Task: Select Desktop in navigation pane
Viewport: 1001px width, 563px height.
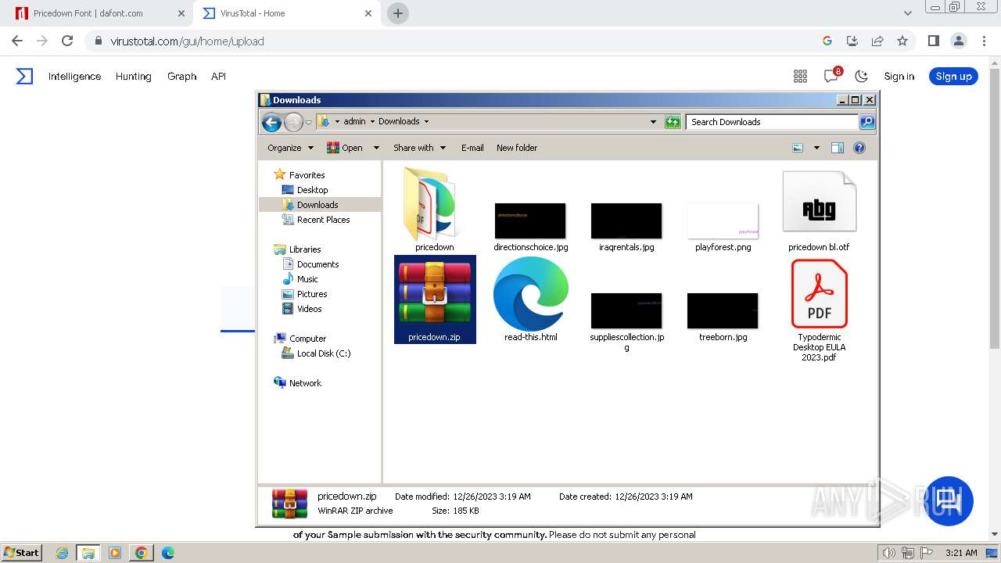Action: pyautogui.click(x=312, y=190)
